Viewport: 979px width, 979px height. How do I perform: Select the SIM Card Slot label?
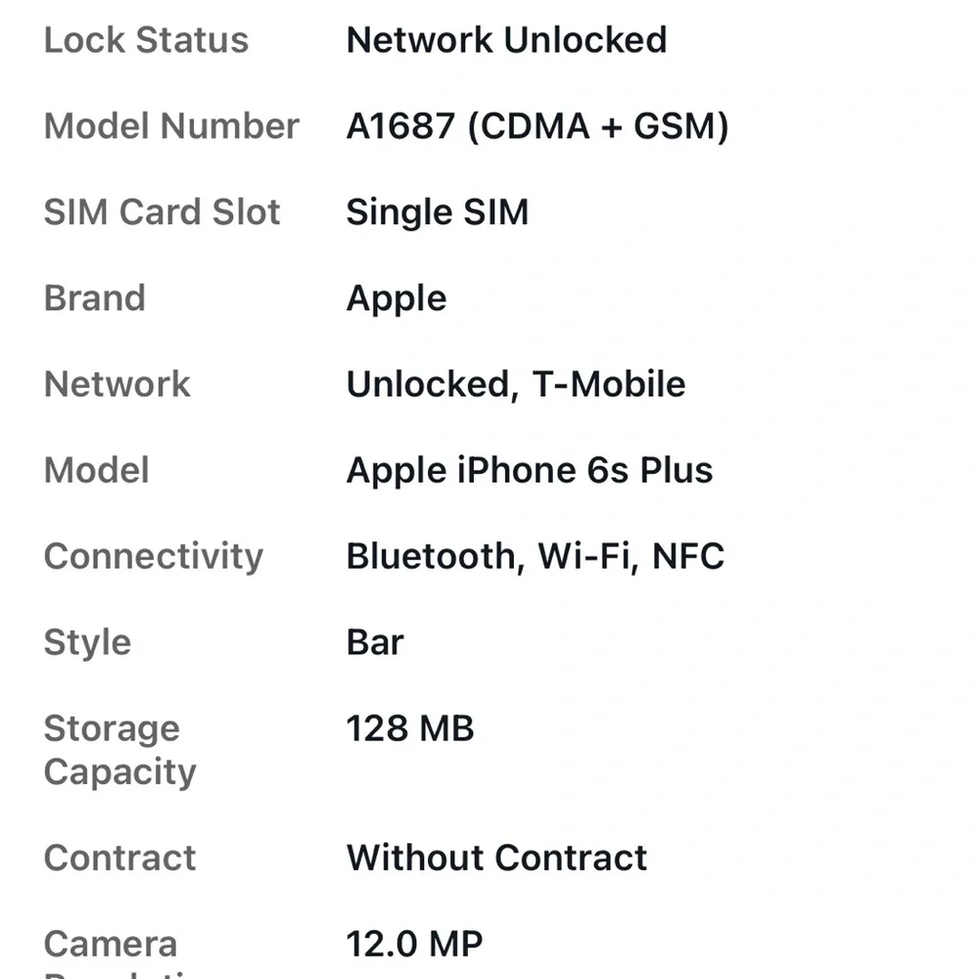coord(162,212)
